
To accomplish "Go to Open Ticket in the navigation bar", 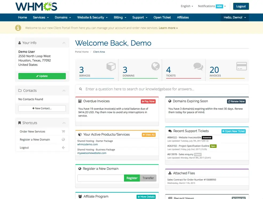I will (x=162, y=17).
